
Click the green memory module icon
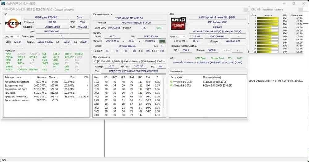(x=163, y=41)
